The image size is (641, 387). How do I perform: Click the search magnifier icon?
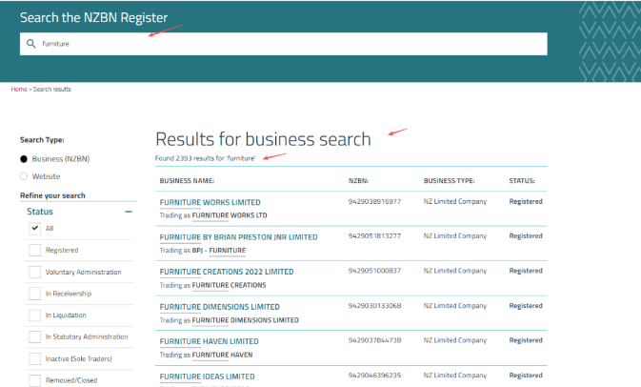(31, 44)
